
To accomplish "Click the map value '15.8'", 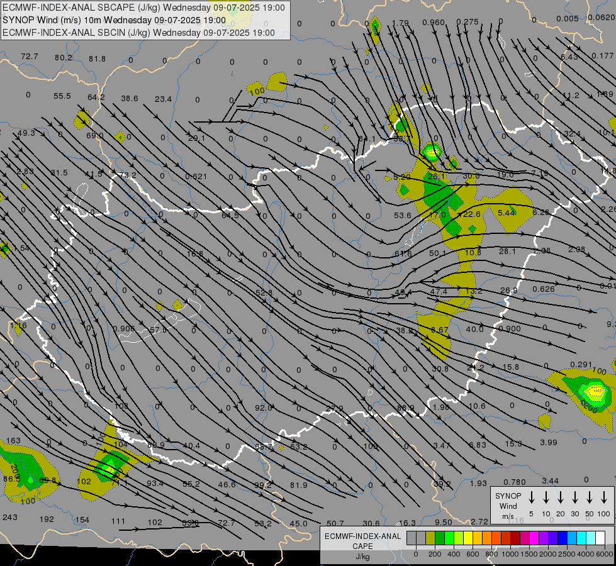I will tap(511, 367).
